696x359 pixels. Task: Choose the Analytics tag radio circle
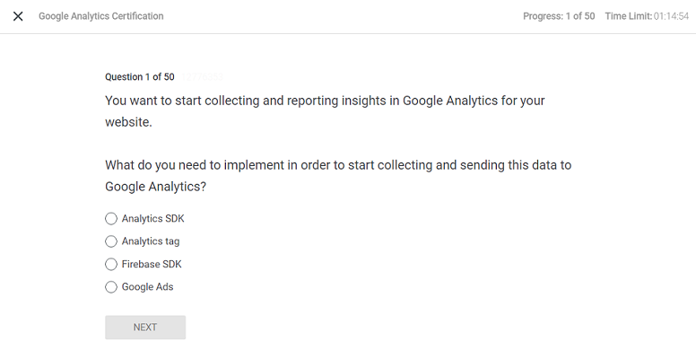tap(111, 241)
